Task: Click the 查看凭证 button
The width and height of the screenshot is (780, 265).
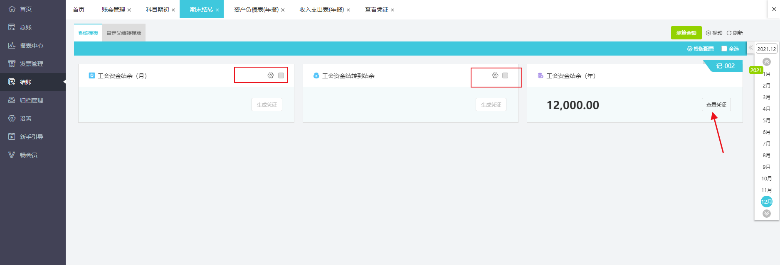Action: click(x=716, y=105)
